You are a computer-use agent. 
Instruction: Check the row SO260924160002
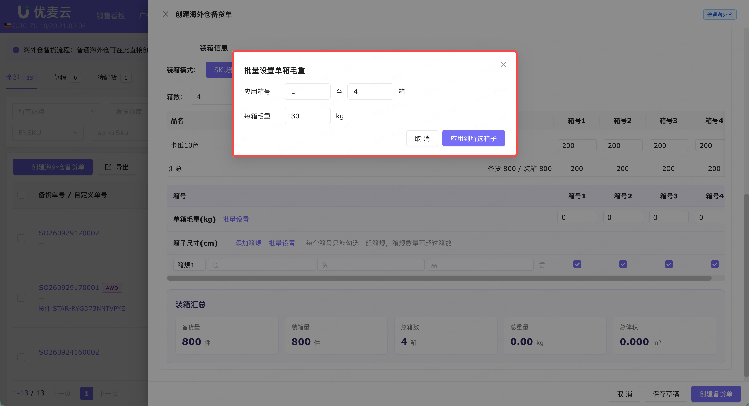21,357
